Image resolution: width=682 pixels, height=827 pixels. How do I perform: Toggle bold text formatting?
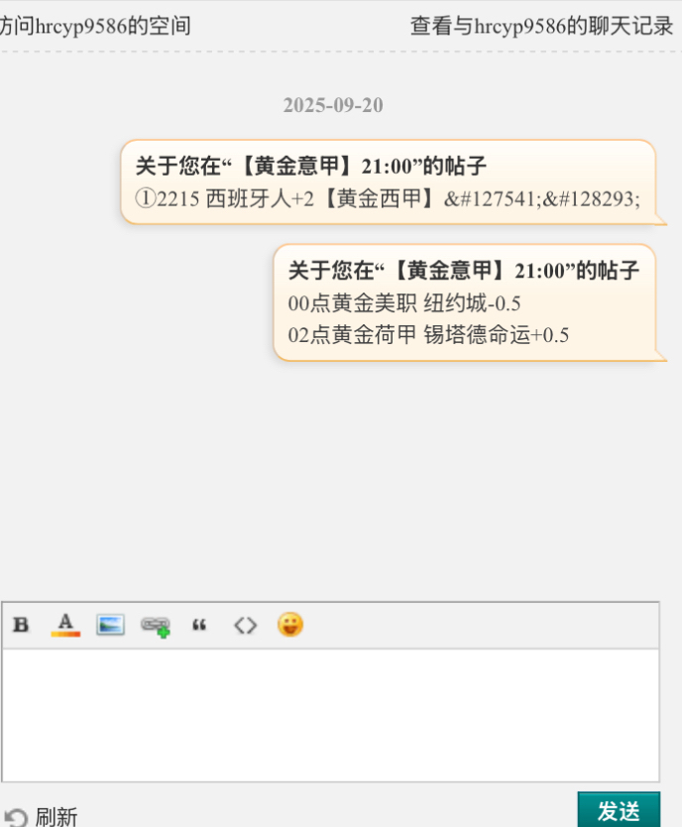pos(21,625)
